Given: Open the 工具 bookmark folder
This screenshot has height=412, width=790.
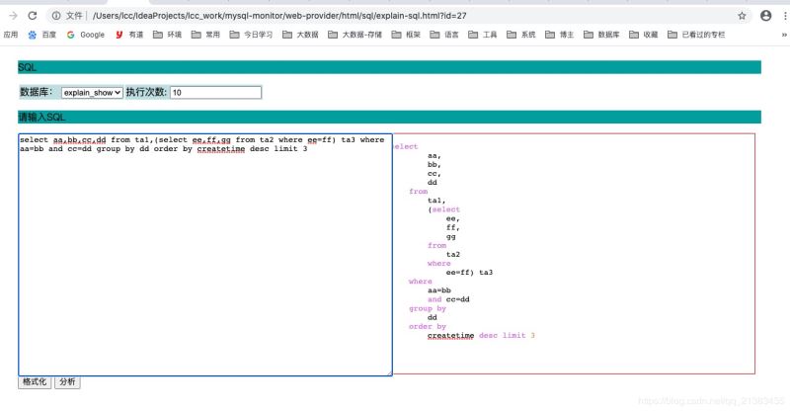Looking at the screenshot, I should coord(482,35).
